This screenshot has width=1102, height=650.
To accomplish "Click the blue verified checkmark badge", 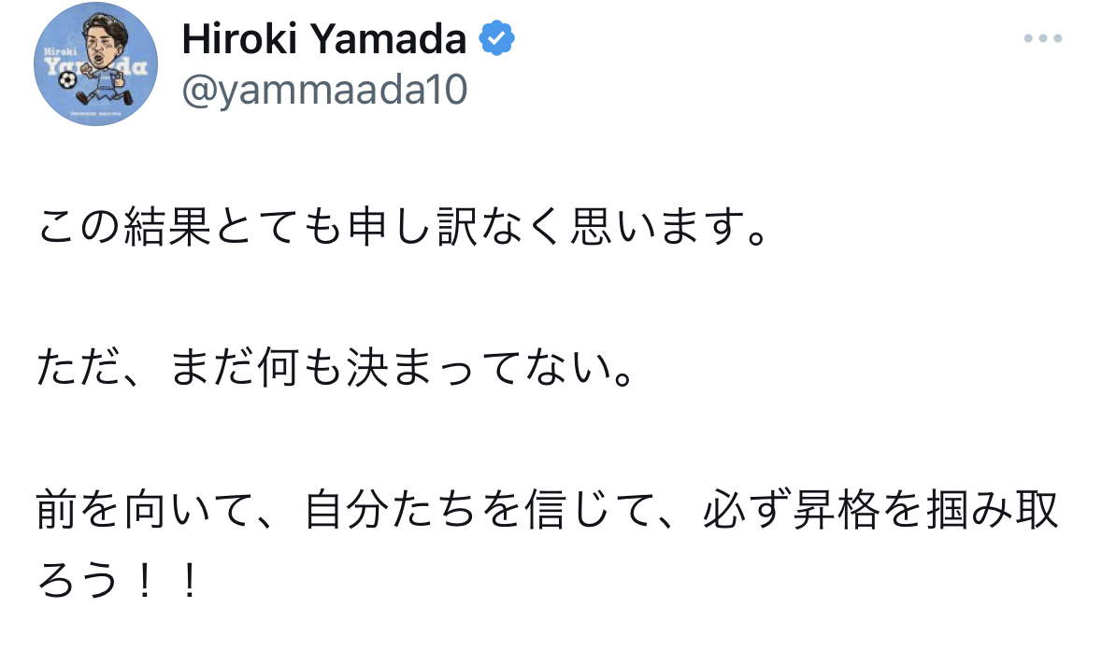I will (497, 38).
